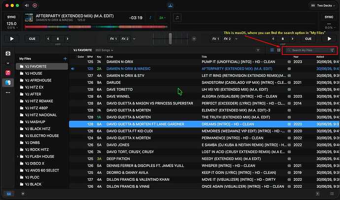Open the 353 Songs sort dropdown
Image resolution: width=340 pixels, height=200 pixels.
(x=104, y=50)
